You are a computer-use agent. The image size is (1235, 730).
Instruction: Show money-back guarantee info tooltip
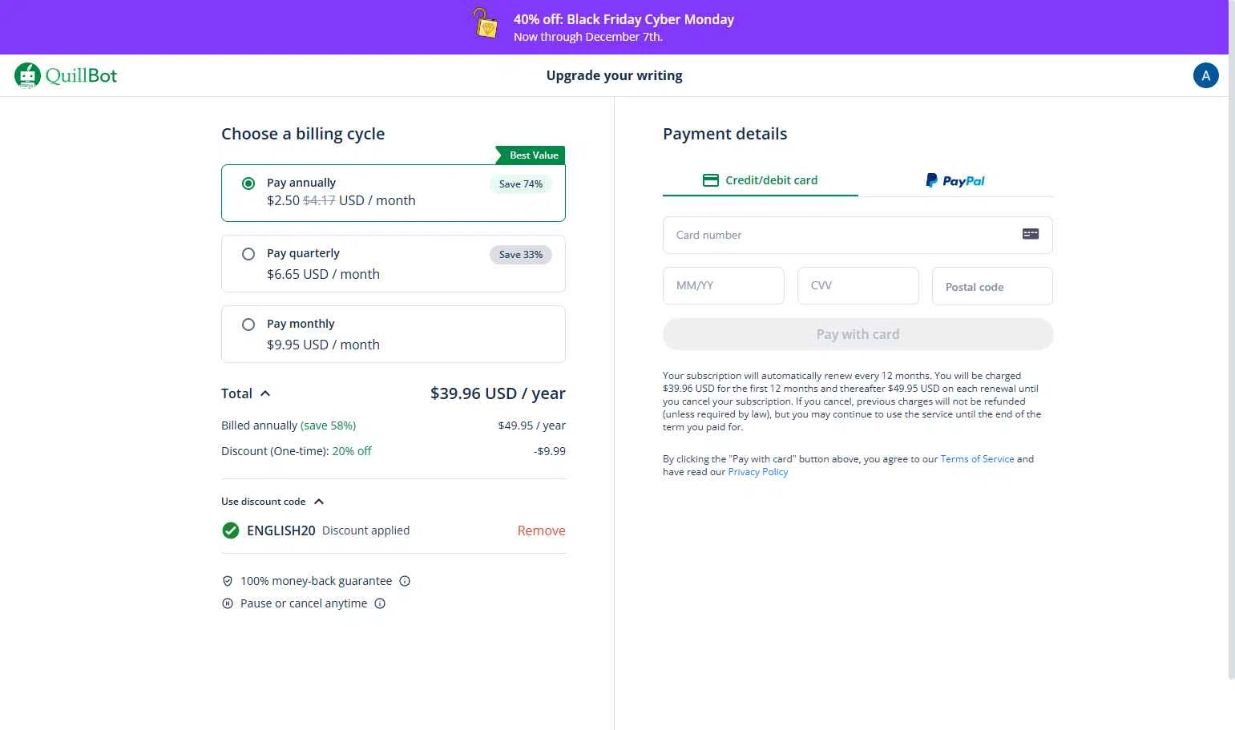tap(405, 581)
